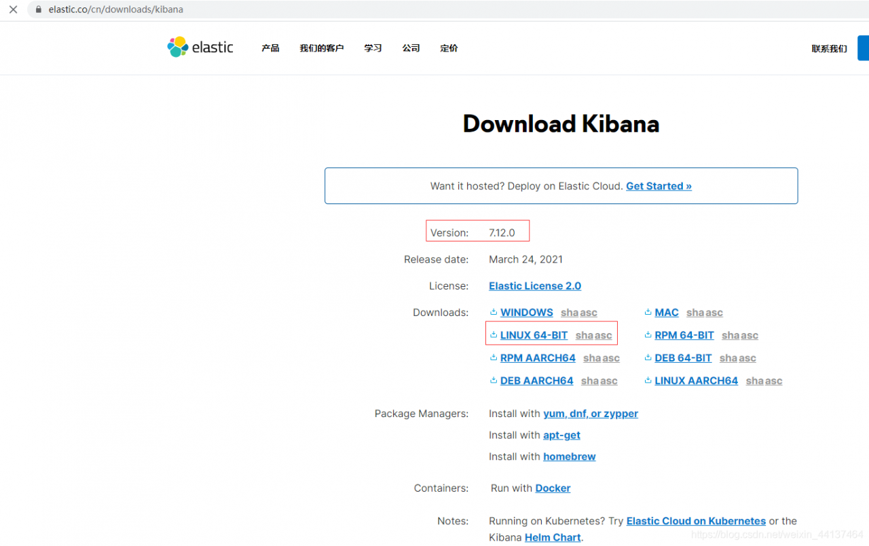The width and height of the screenshot is (869, 546).
Task: Click 联系我们 in the header
Action: point(829,49)
